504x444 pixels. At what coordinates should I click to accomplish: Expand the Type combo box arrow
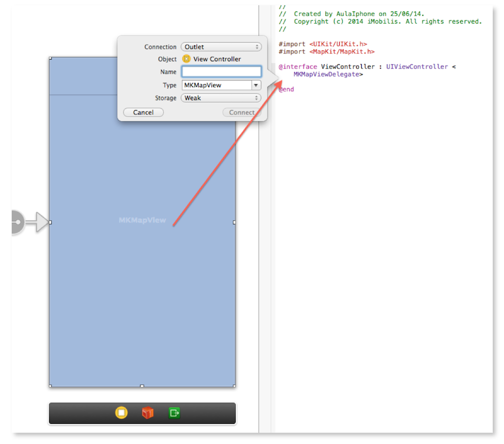tap(256, 85)
